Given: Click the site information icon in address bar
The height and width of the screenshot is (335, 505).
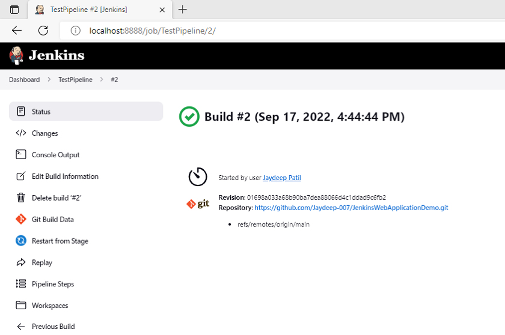Looking at the screenshot, I should tap(75, 31).
